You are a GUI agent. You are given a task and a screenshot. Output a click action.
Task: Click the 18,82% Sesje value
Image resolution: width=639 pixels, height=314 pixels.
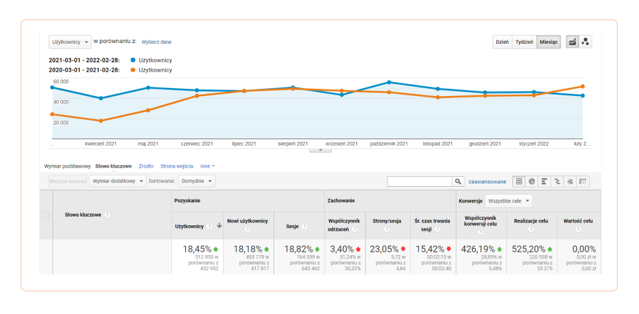(298, 249)
